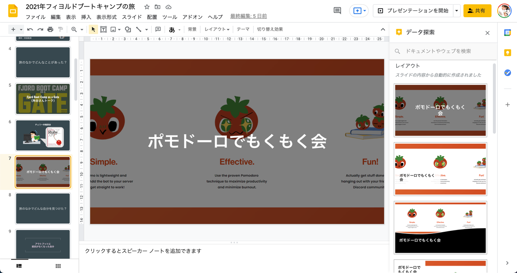Select slide 8 thumbnail
This screenshot has height=273, width=517.
pos(43,209)
